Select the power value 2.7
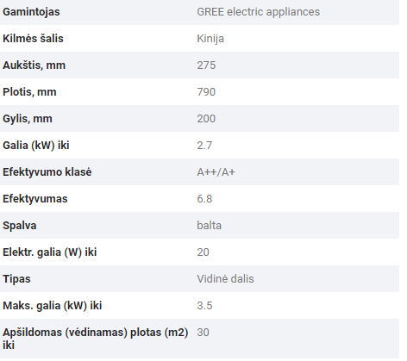Viewport: 407px width, 361px height. click(x=204, y=146)
